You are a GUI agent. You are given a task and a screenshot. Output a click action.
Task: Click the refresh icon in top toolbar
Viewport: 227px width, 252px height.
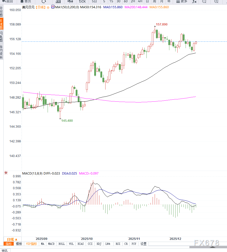click(44, 1)
